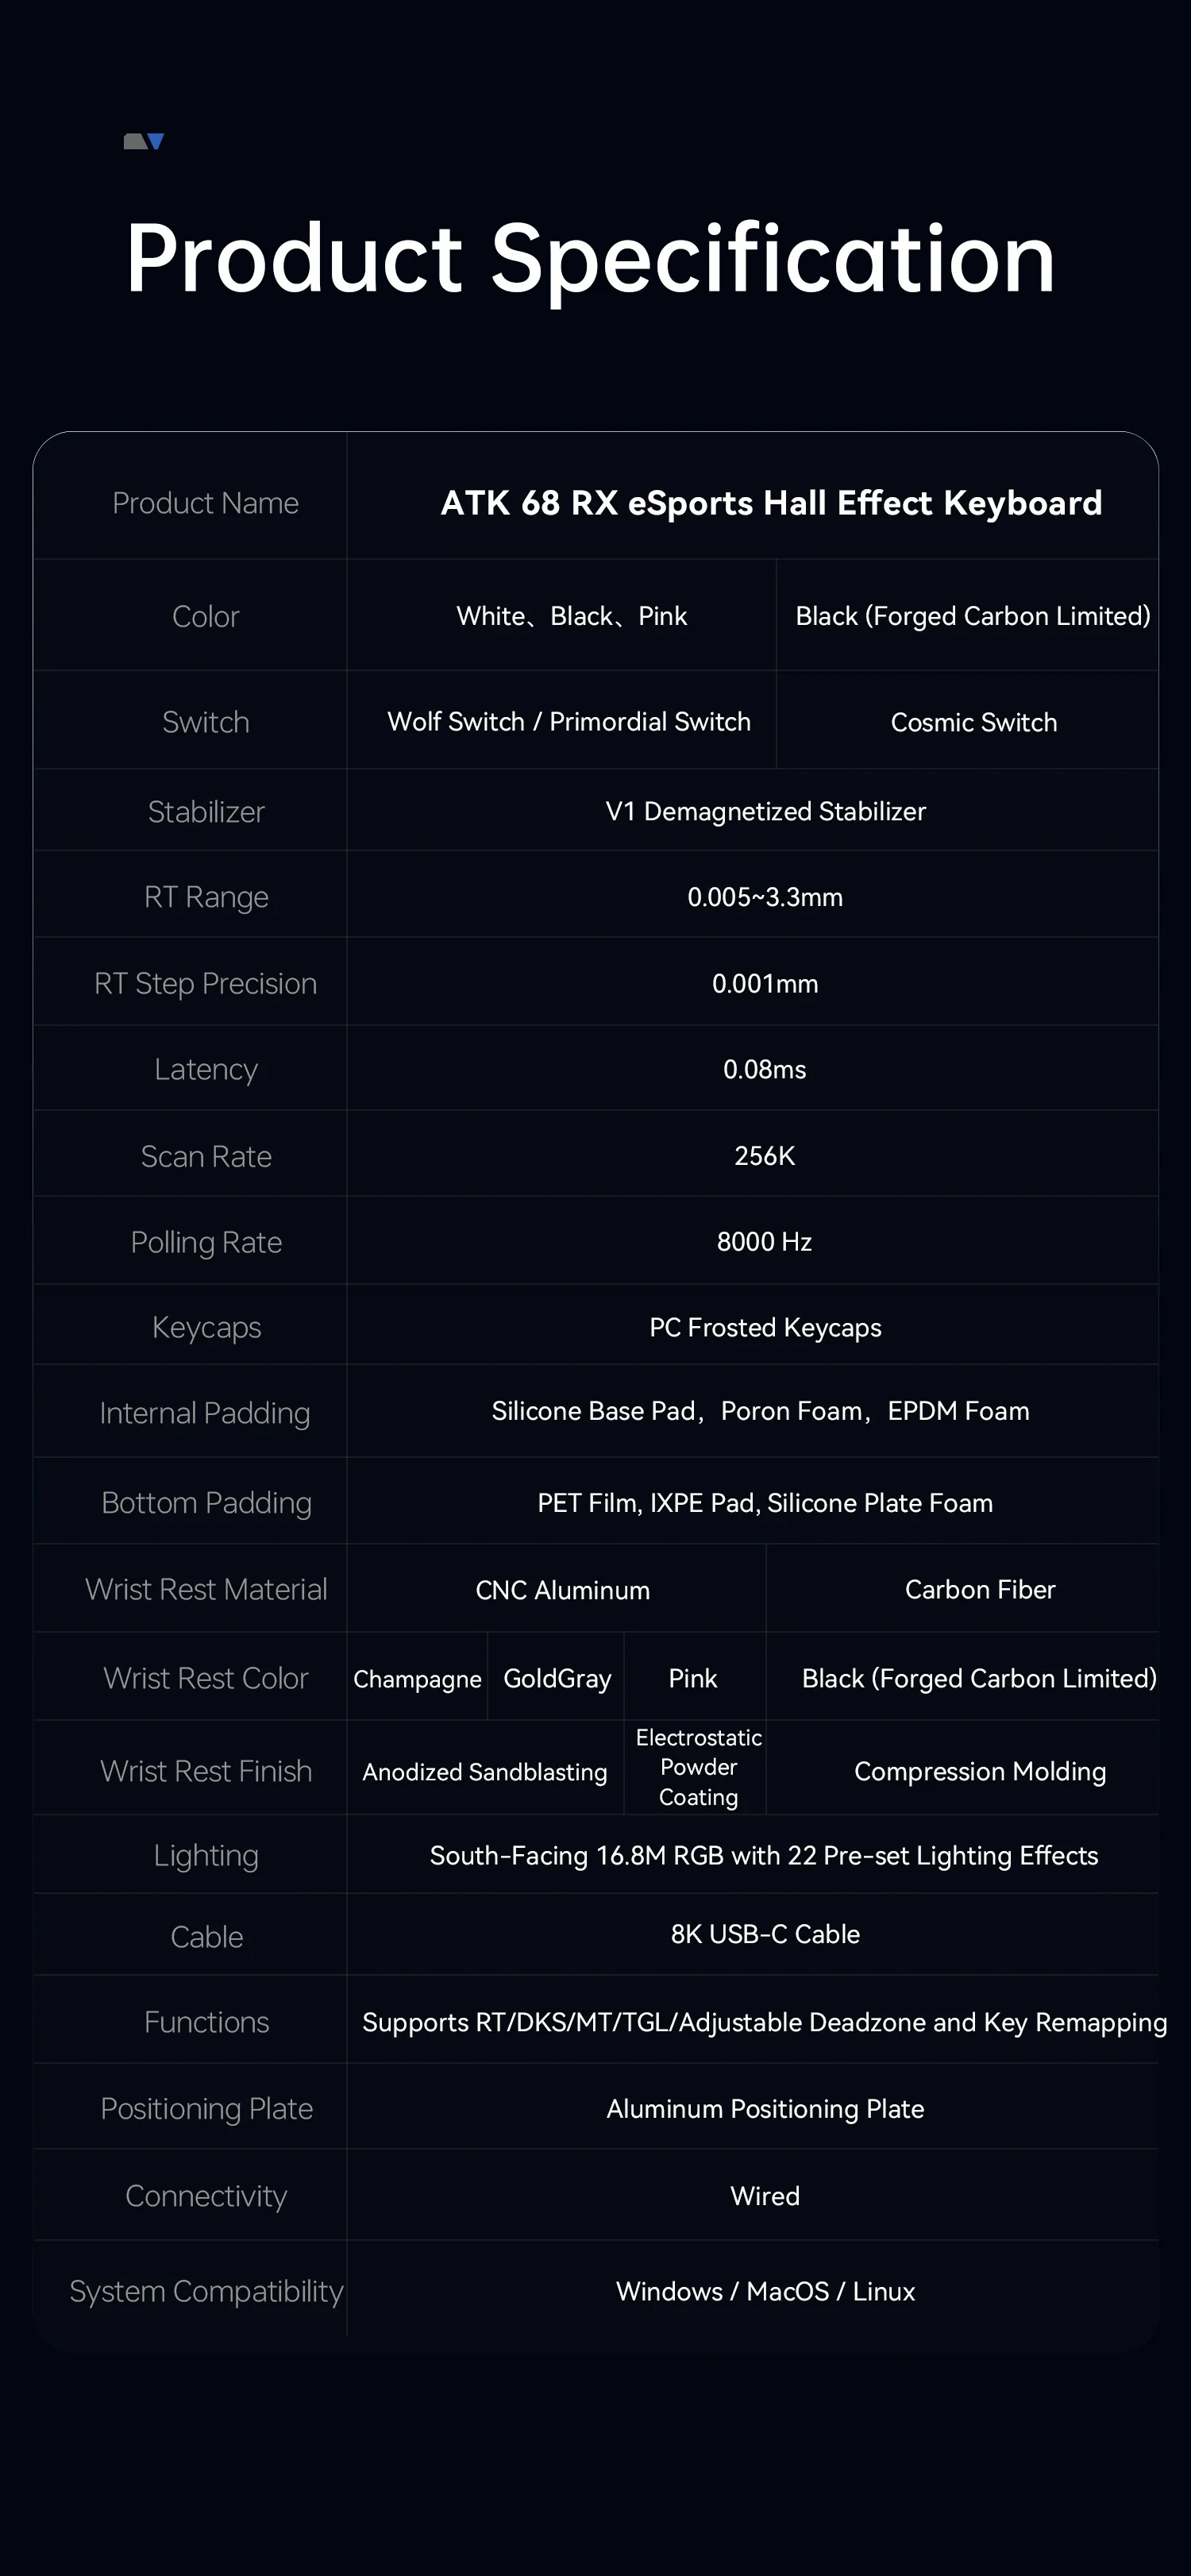The image size is (1191, 2576).
Task: Select the Aluminum Positioning Plate value
Action: coord(765,2109)
